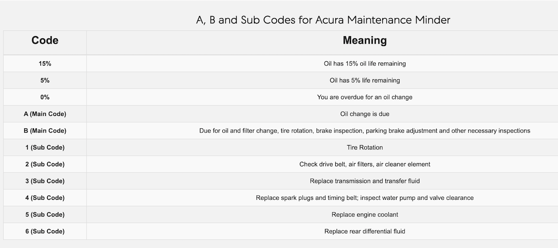Click 'Replace engine coolant' text
Screen dimensions: 558x248
(x=365, y=215)
